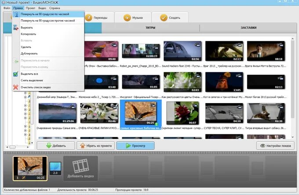
Task: Click the orange step 4 Музыка icon
Action: (x=127, y=18)
